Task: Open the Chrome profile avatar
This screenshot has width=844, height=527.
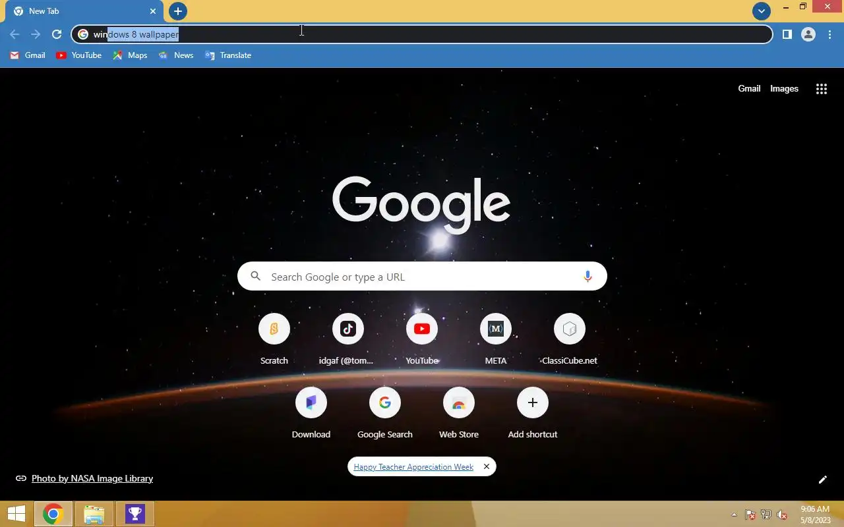Action: [808, 34]
